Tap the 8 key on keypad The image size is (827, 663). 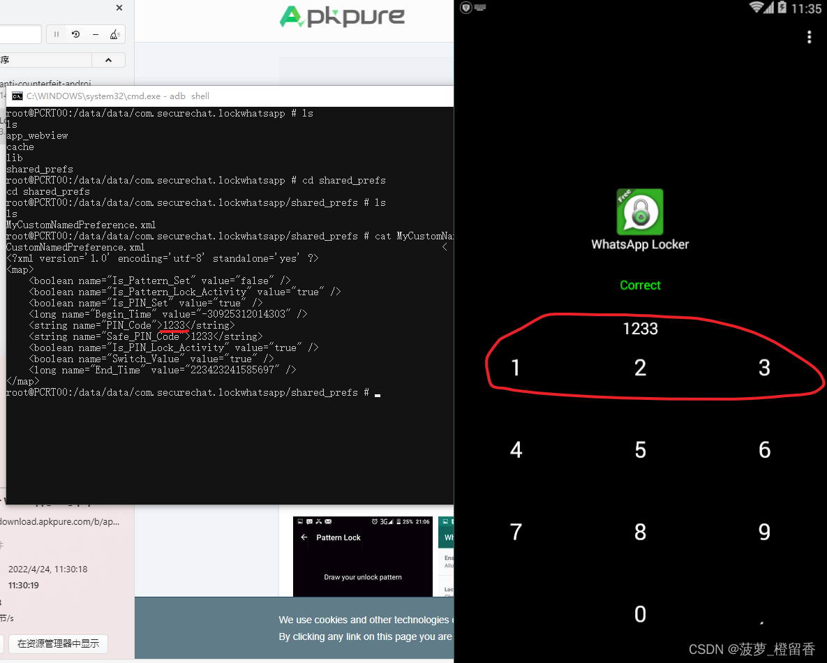(640, 532)
